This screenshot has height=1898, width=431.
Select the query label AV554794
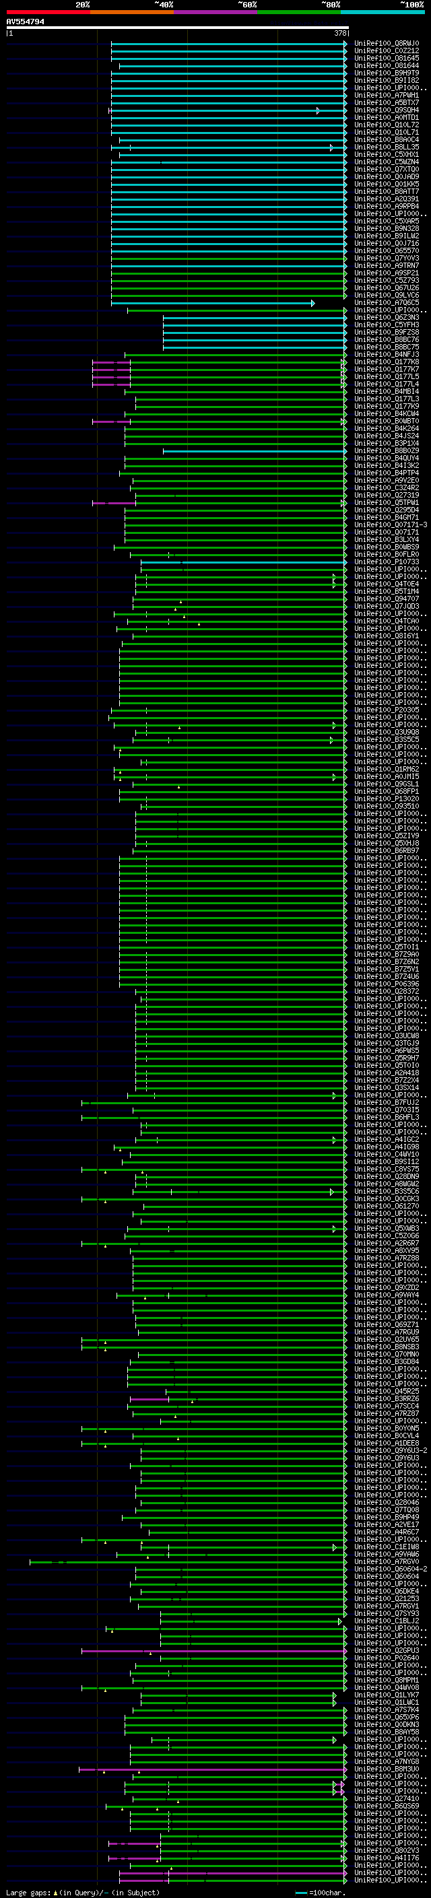25,22
